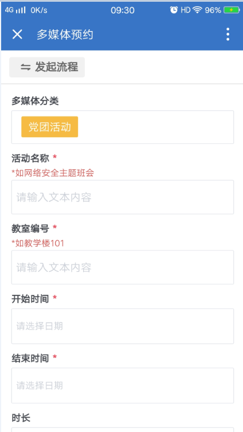Viewport: 243px width, 432px height.
Task: Tap the 4G signal strength indicator
Action: pos(15,10)
